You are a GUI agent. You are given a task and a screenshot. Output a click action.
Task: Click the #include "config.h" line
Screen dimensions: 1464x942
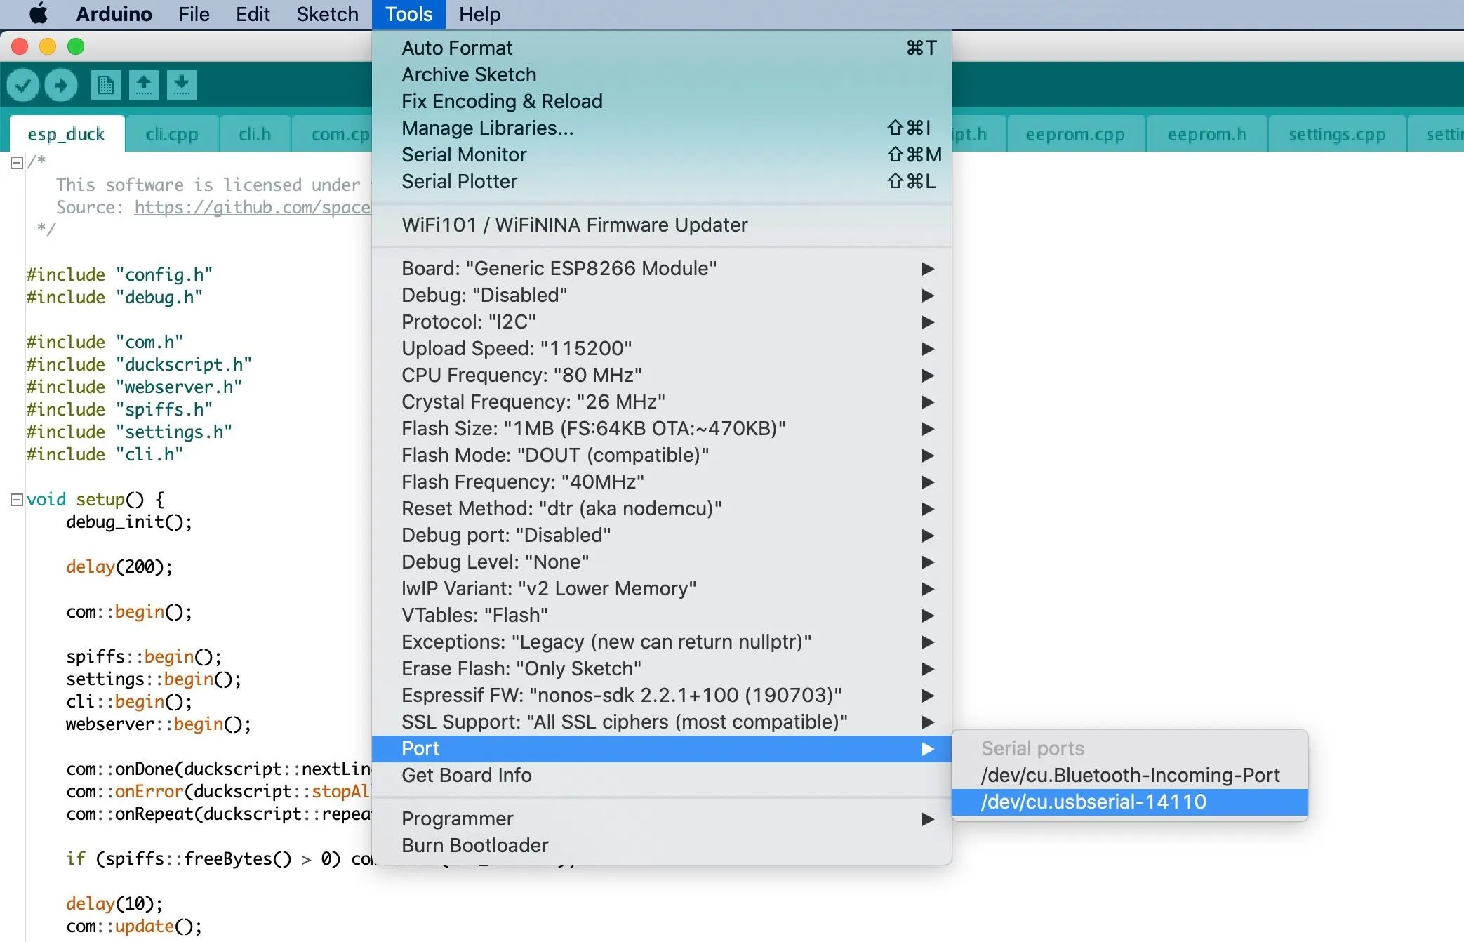pyautogui.click(x=119, y=274)
